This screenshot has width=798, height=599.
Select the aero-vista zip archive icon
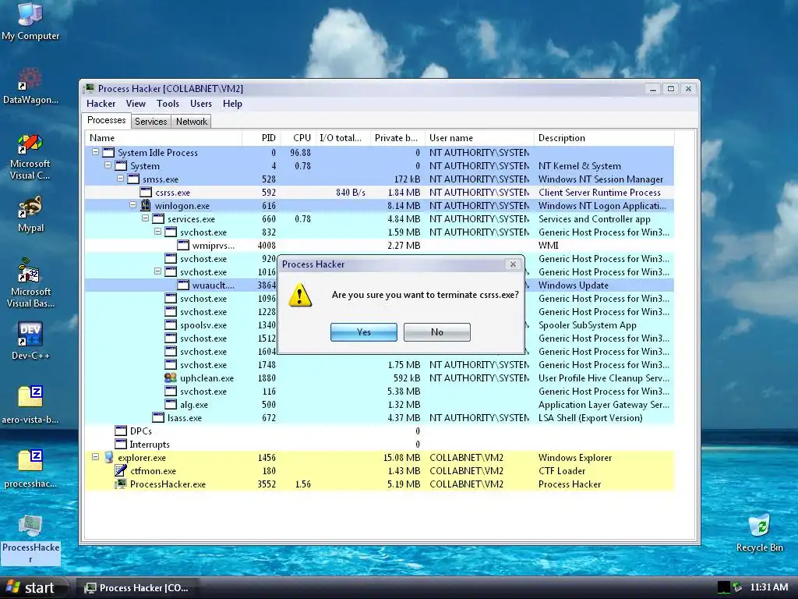pos(30,405)
